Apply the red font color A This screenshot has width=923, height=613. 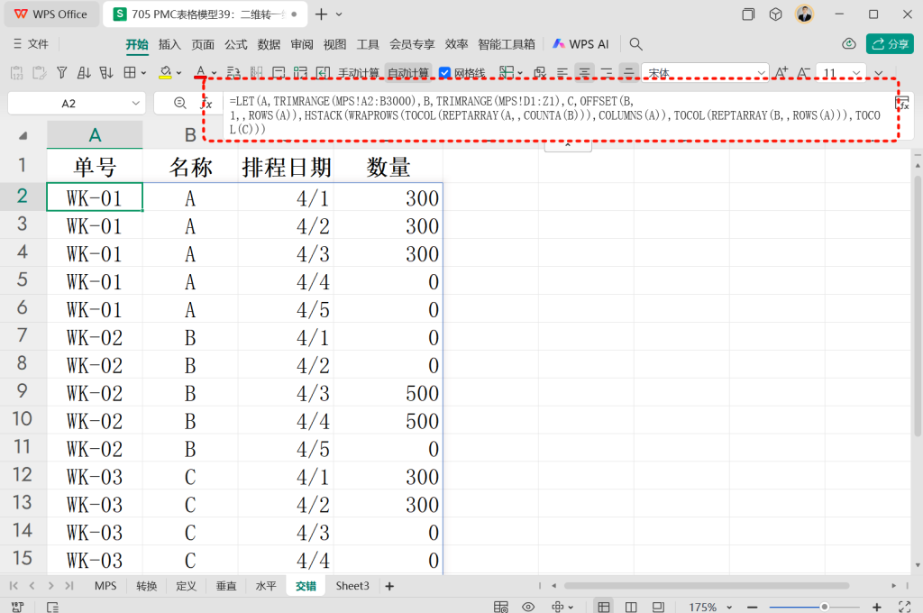(x=201, y=72)
